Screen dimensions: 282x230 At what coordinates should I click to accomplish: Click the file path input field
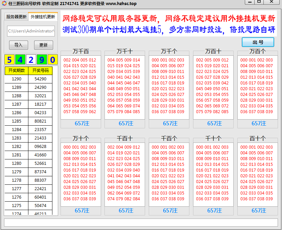tap(31, 31)
